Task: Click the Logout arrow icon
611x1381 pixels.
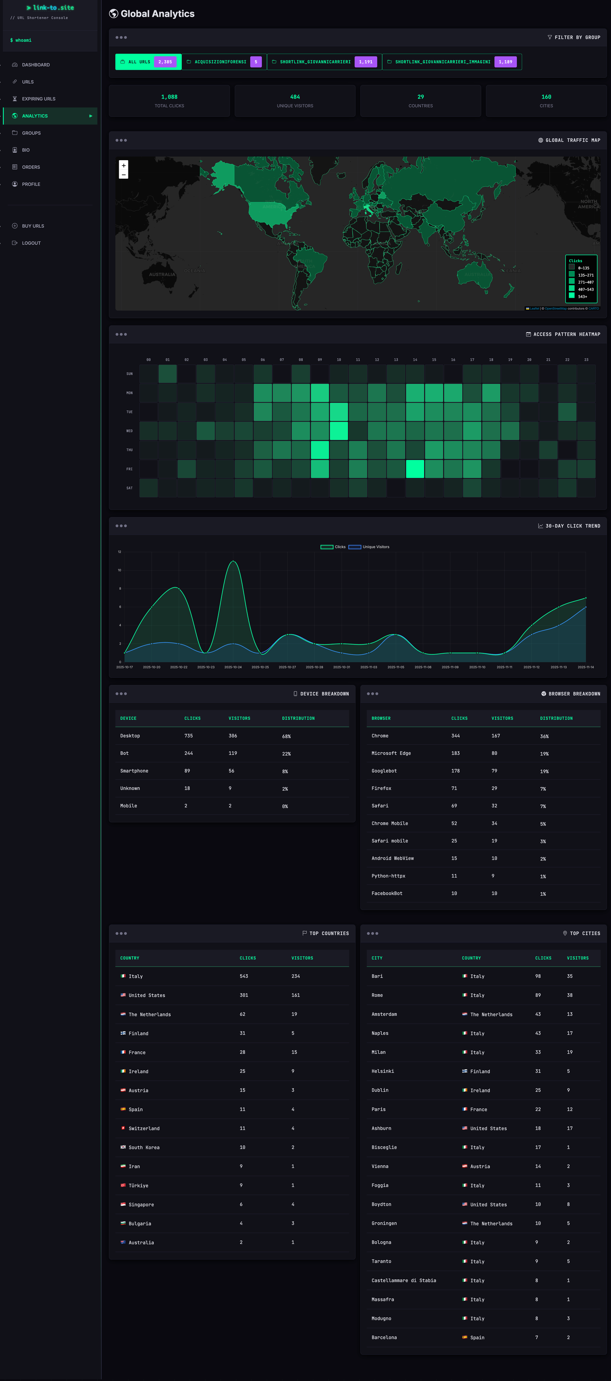Action: tap(14, 243)
